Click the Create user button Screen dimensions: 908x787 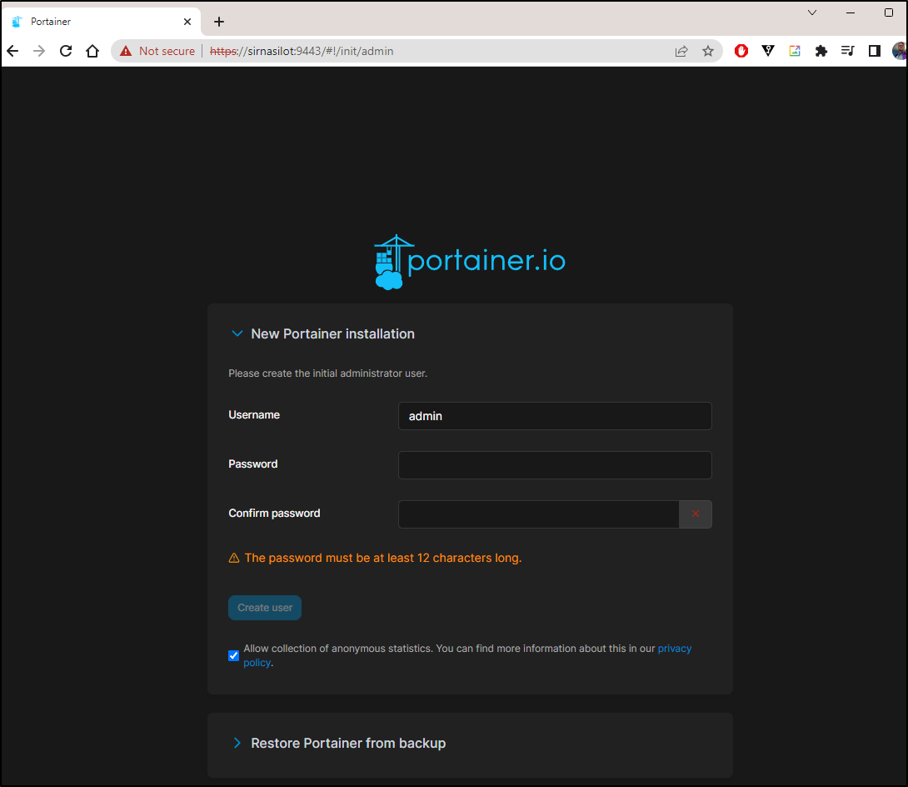point(265,608)
